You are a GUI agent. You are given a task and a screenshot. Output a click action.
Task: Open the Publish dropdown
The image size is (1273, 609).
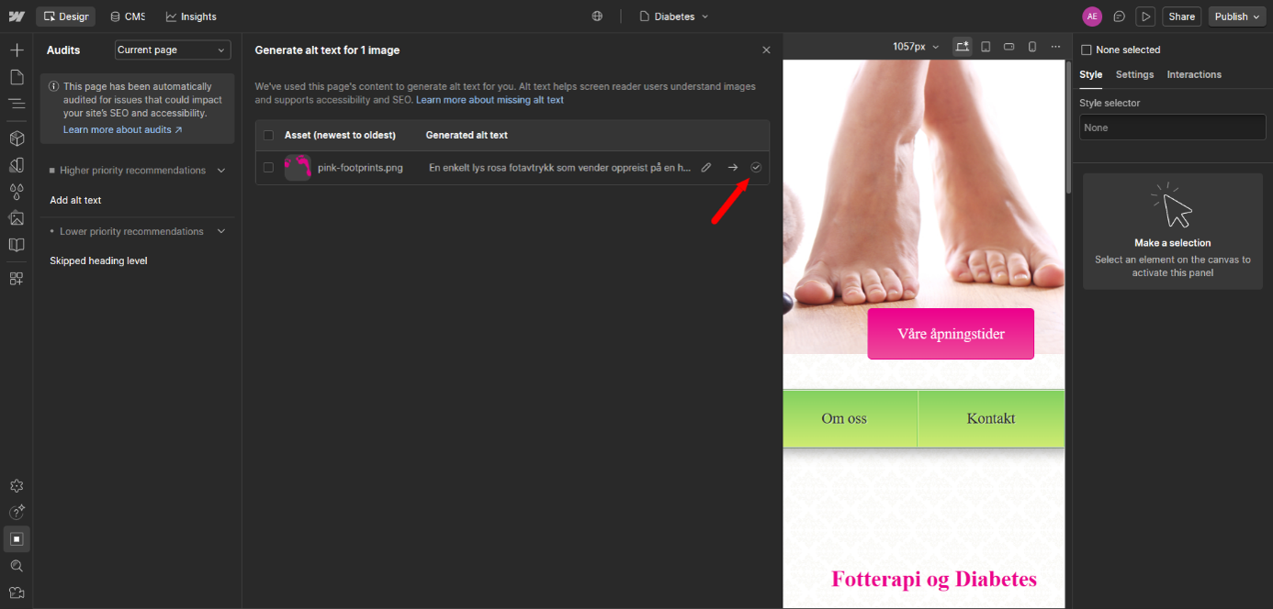(1237, 17)
